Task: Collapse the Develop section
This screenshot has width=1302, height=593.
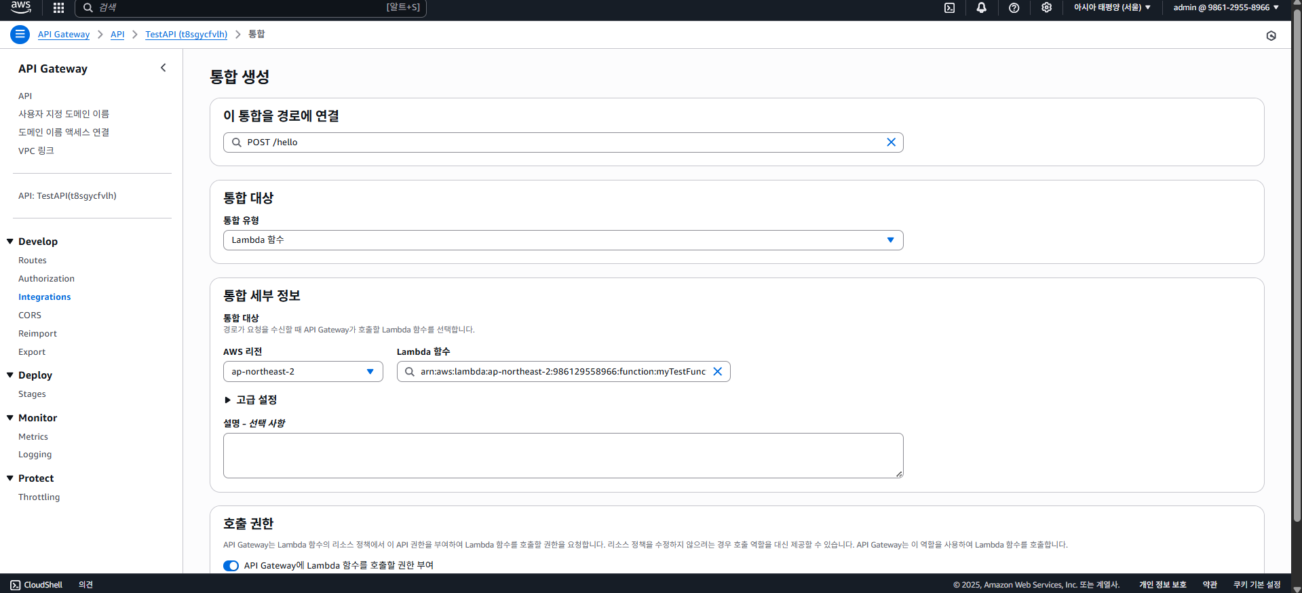Action: tap(10, 242)
